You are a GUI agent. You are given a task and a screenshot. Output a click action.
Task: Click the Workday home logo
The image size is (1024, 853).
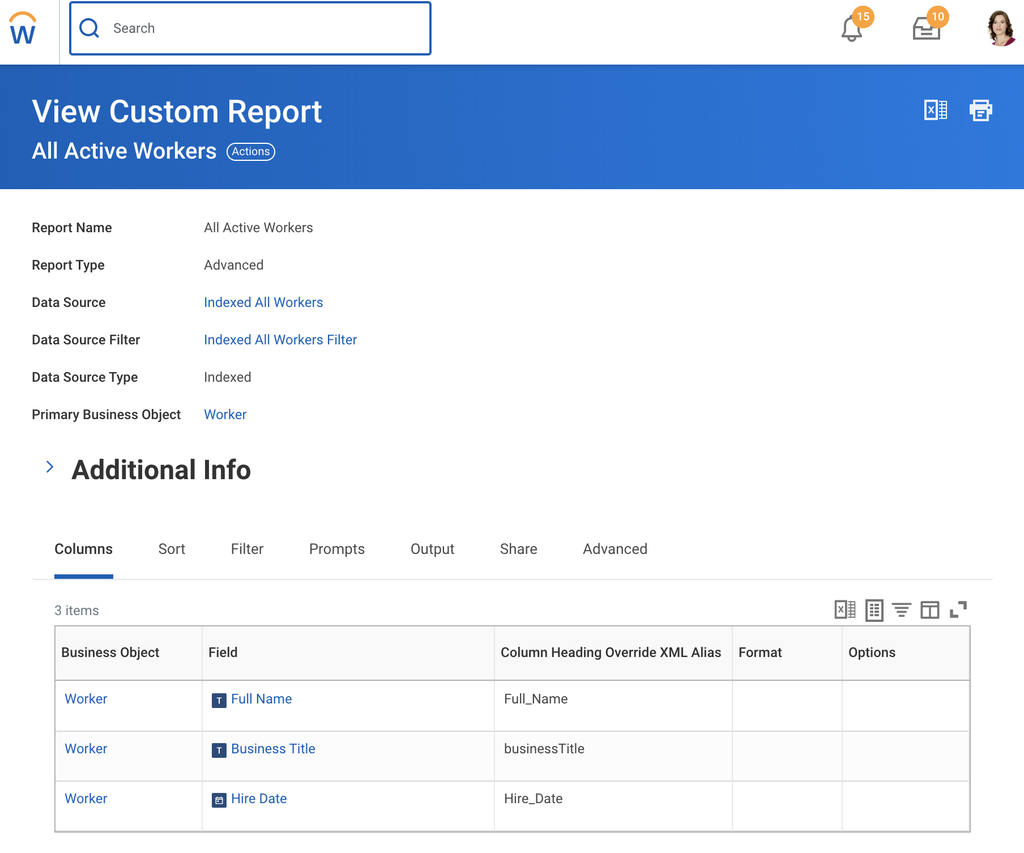point(21,29)
